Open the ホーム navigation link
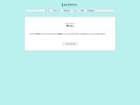 [47, 11]
